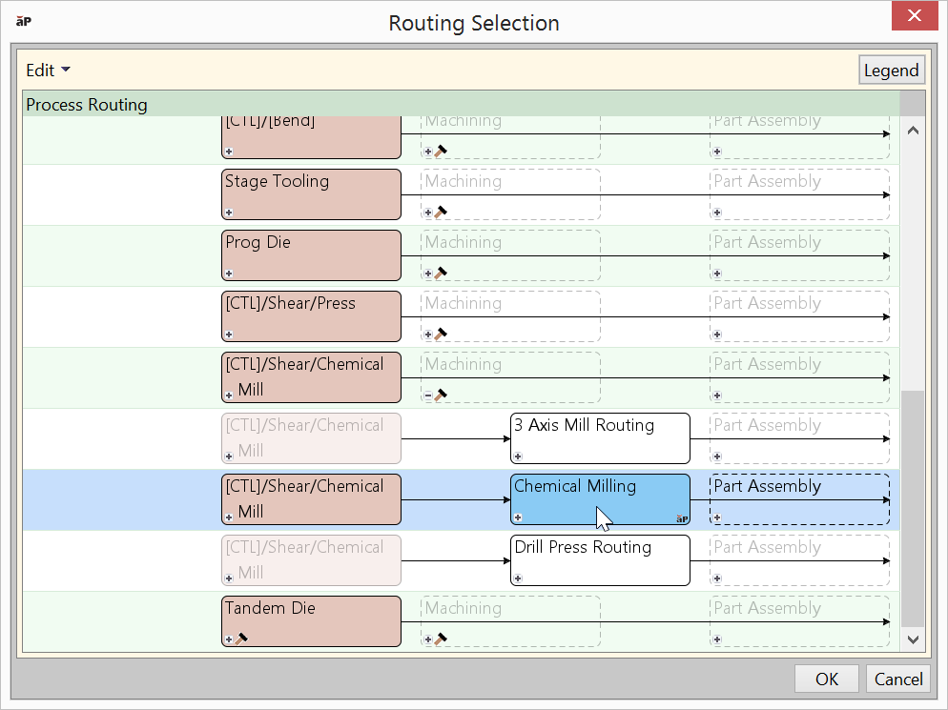Click the aP icon in Chemical Milling node

click(681, 517)
